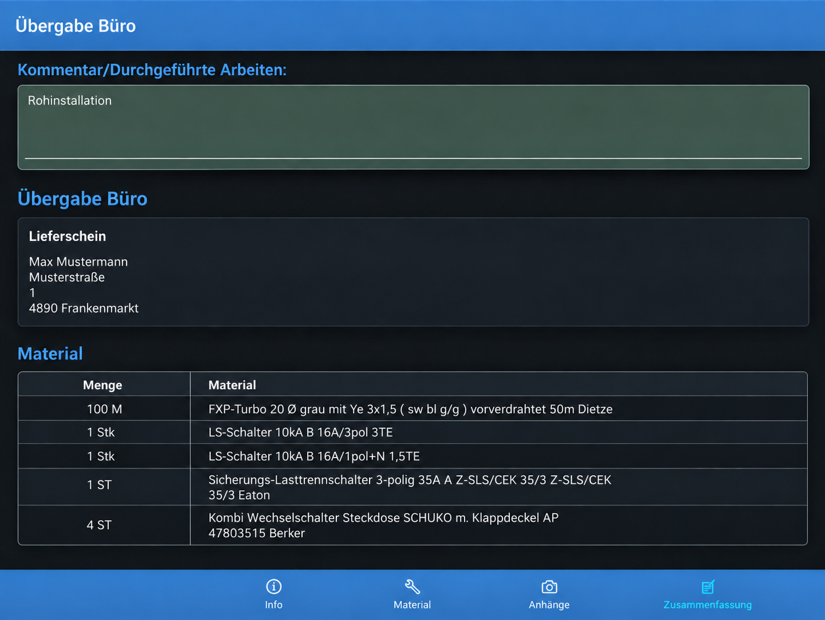Screen dimensions: 825x620
Task: Click the 100 M quantity cell
Action: point(104,409)
